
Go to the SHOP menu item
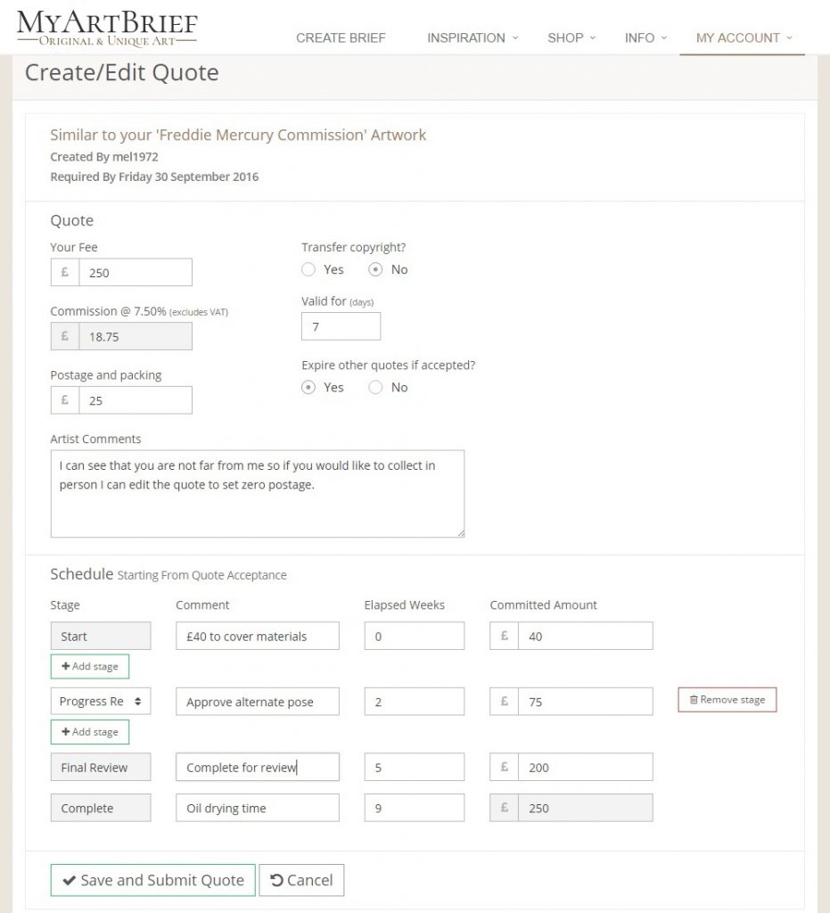click(x=565, y=38)
